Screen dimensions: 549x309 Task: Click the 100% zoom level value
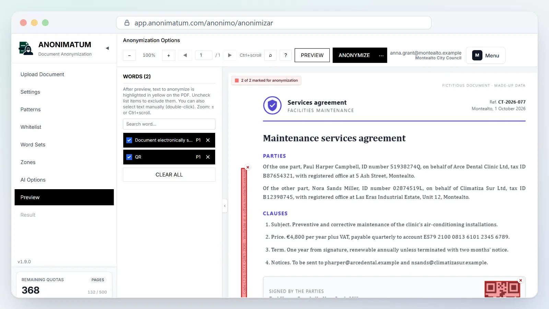click(x=149, y=55)
